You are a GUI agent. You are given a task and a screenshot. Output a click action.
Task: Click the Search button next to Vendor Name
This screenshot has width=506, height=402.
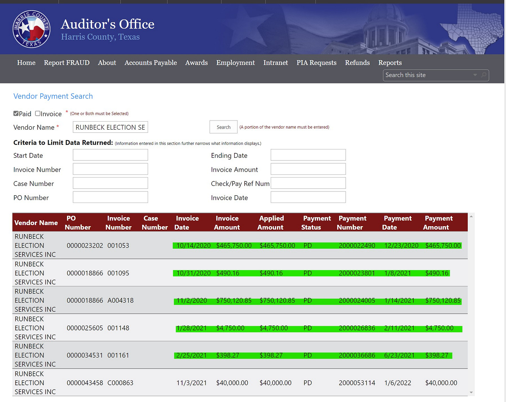click(x=223, y=127)
